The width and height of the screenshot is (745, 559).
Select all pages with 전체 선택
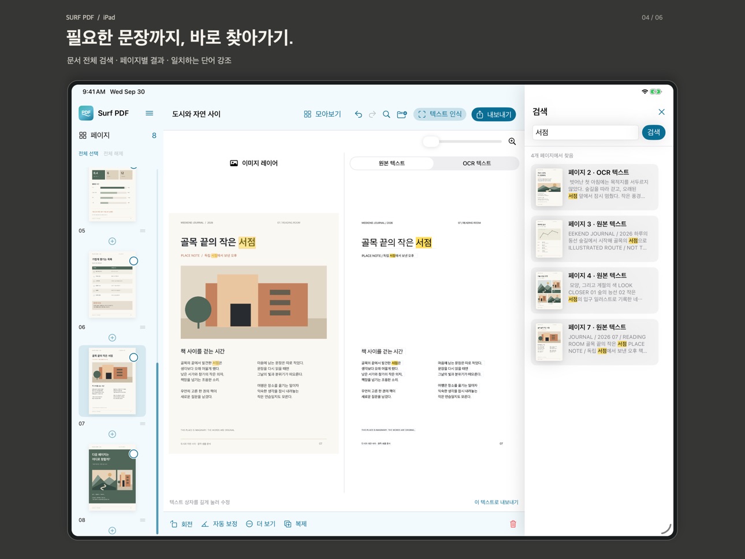click(88, 154)
